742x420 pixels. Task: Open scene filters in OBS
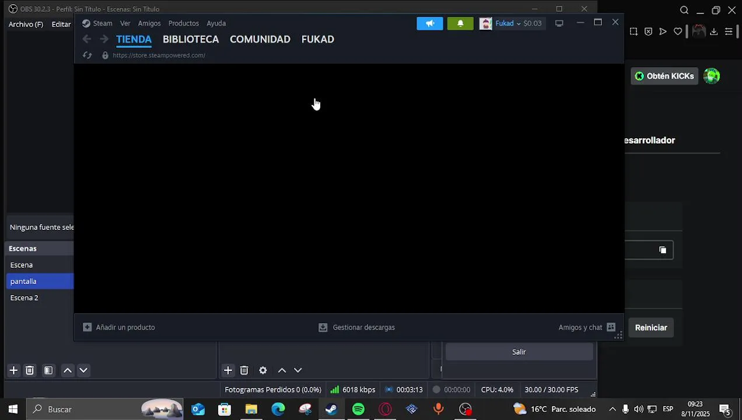pos(48,370)
